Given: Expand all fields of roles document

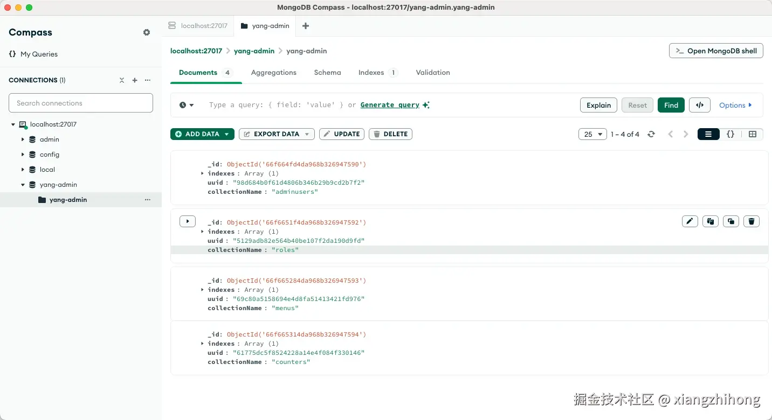Looking at the screenshot, I should (x=188, y=221).
